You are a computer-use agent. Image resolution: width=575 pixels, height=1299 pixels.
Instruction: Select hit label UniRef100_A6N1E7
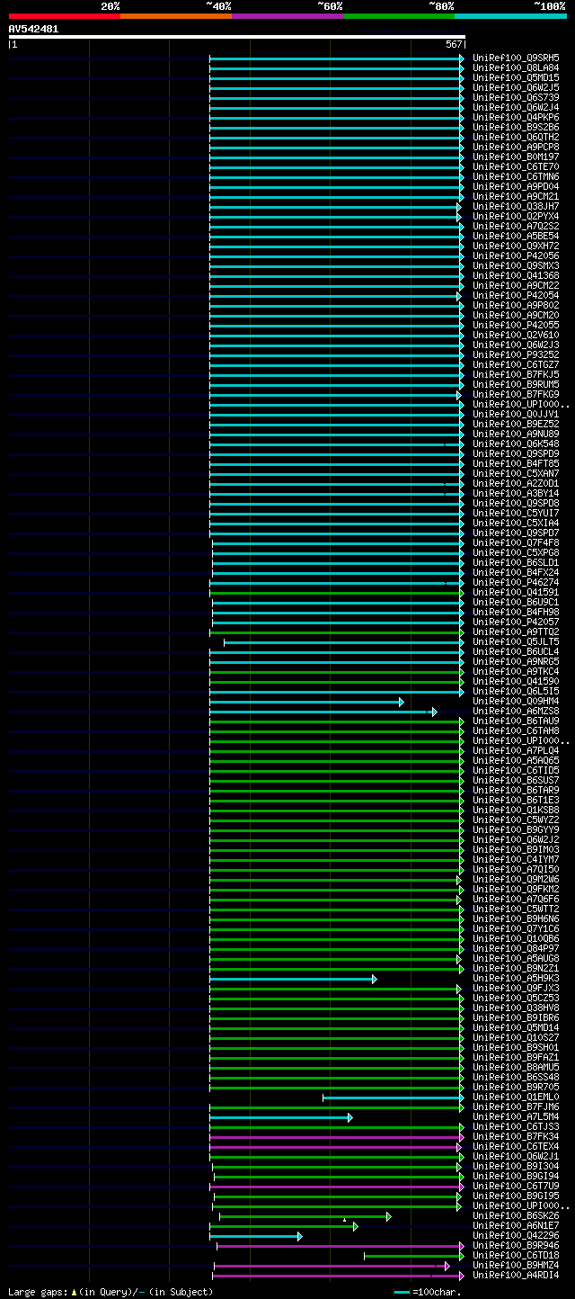pos(516,1225)
